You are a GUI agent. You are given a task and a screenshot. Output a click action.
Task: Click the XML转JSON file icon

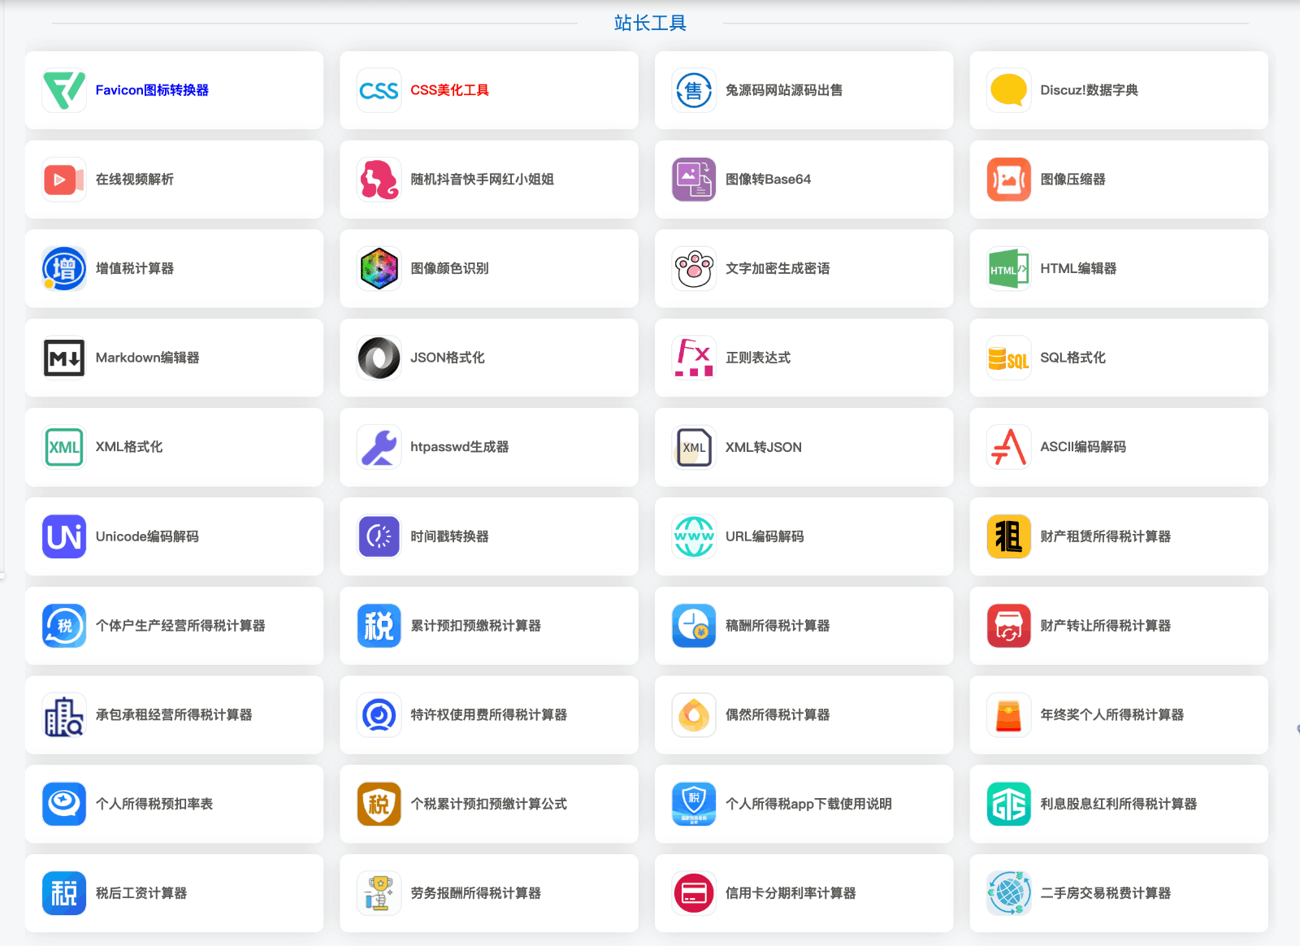point(694,447)
